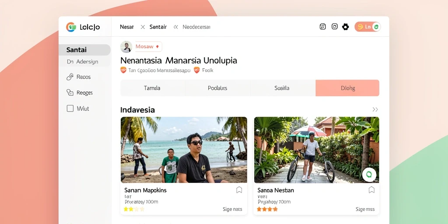Select Dn Adersiyn in sidebar
This screenshot has width=448, height=224.
[84, 61]
